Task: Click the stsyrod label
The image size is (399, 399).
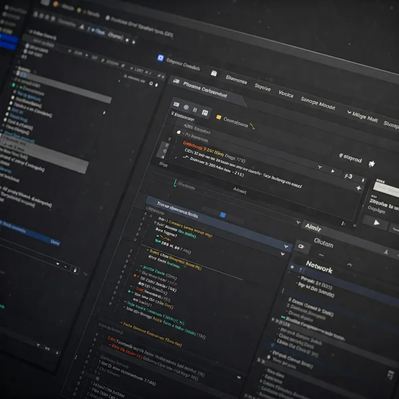Action: pos(350,158)
